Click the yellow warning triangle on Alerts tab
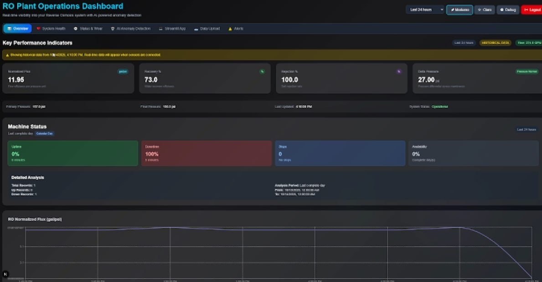The image size is (542, 282). pos(230,29)
